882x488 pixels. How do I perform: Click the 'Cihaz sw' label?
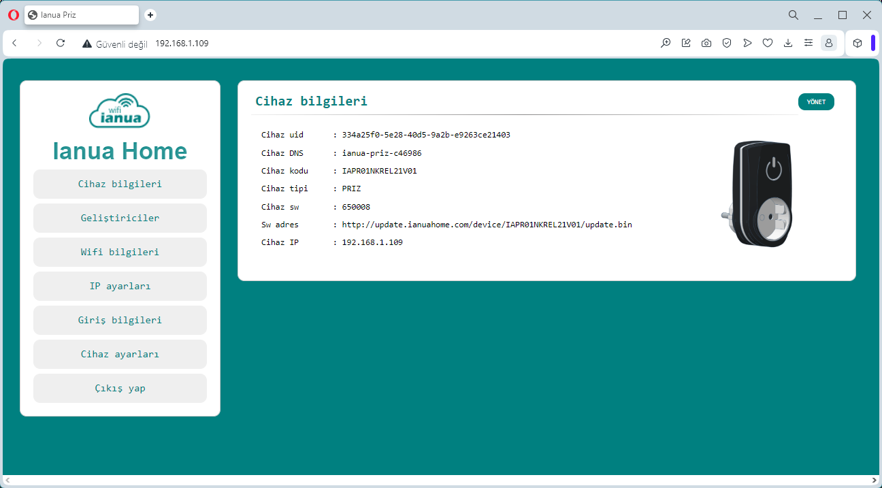point(280,207)
